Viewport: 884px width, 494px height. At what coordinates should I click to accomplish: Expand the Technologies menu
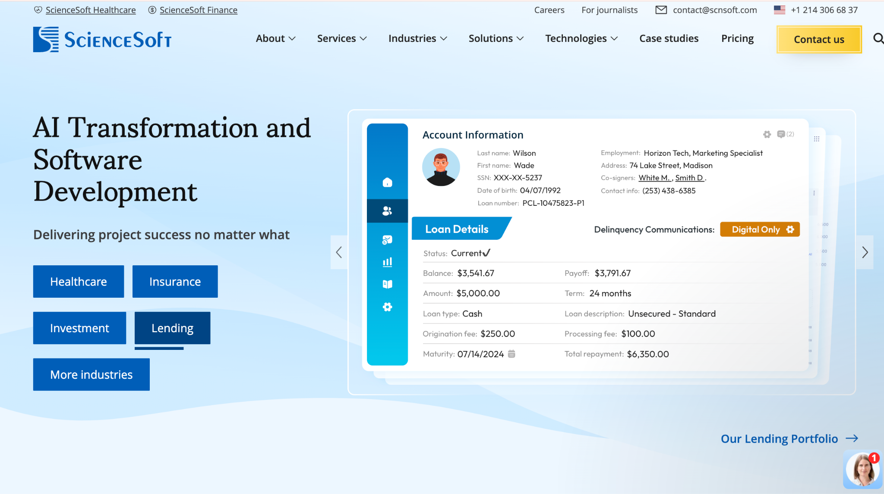click(x=581, y=38)
